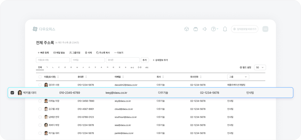Click 김구름 과장 avatar

coord(46,109)
